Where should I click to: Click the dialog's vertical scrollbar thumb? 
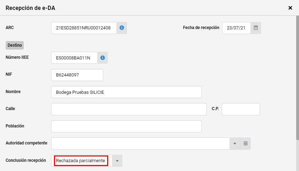298,78
